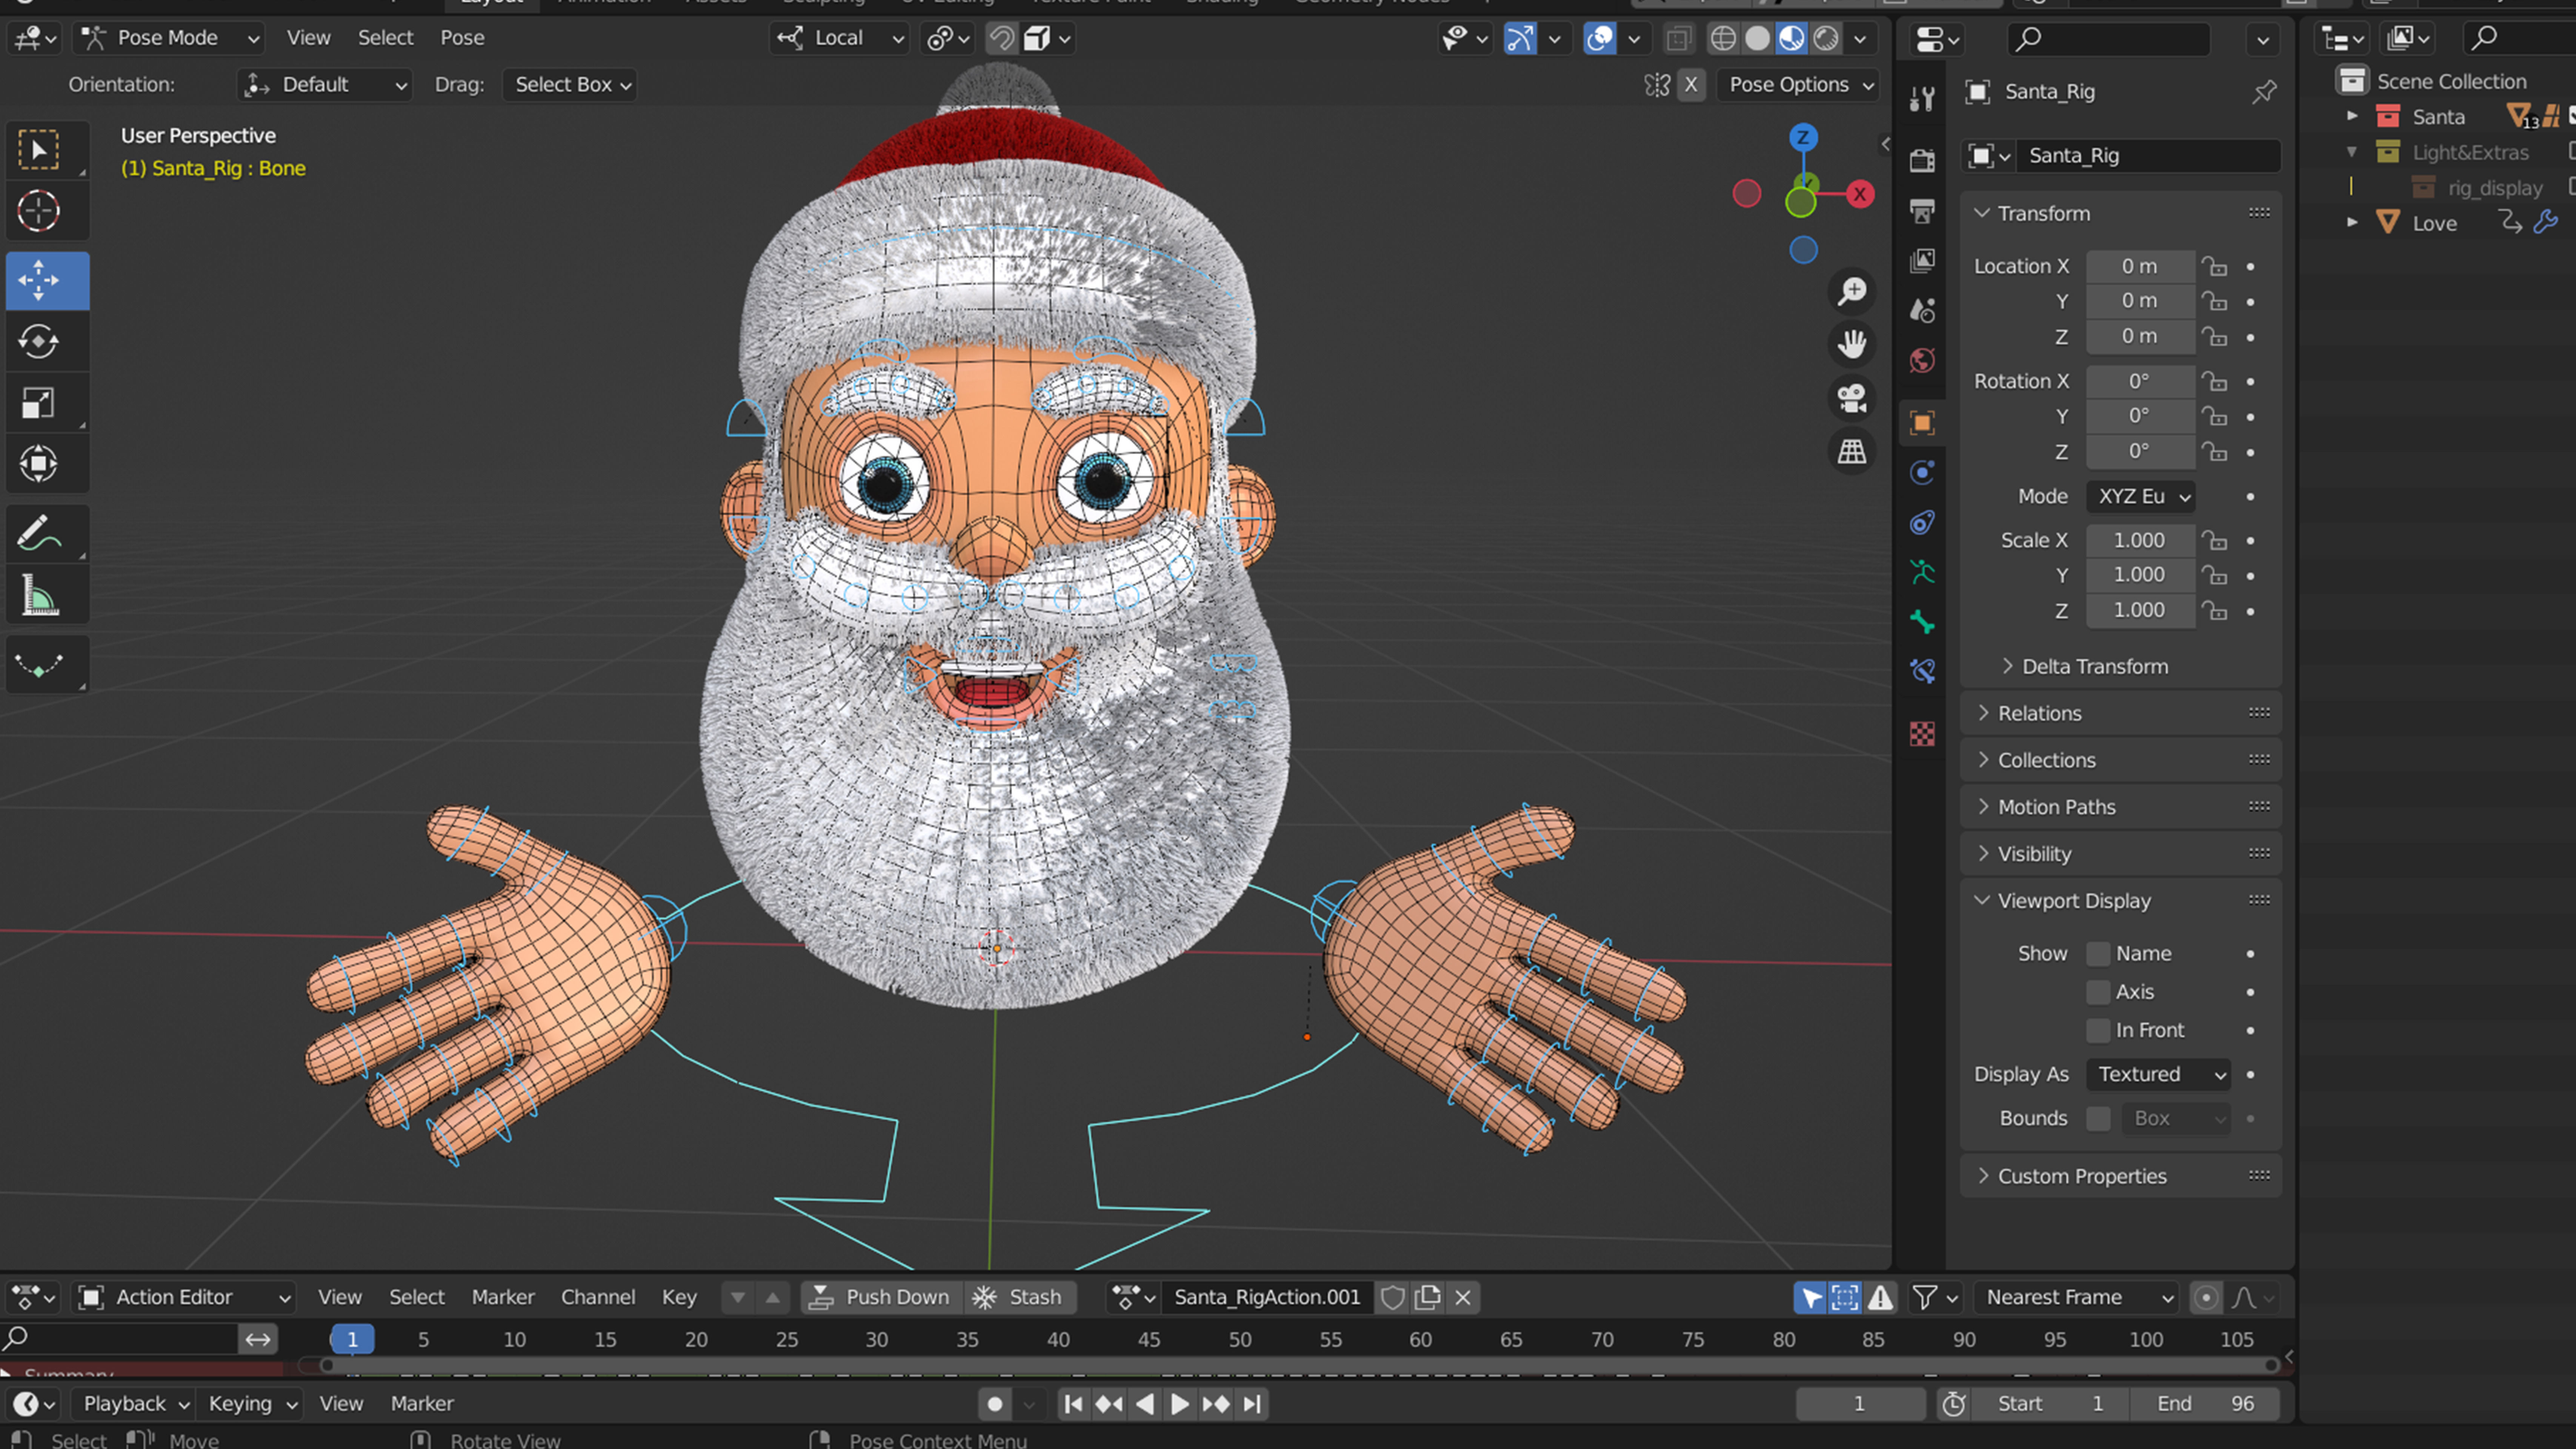
Task: Open Action Editor Marker menu
Action: (503, 1298)
